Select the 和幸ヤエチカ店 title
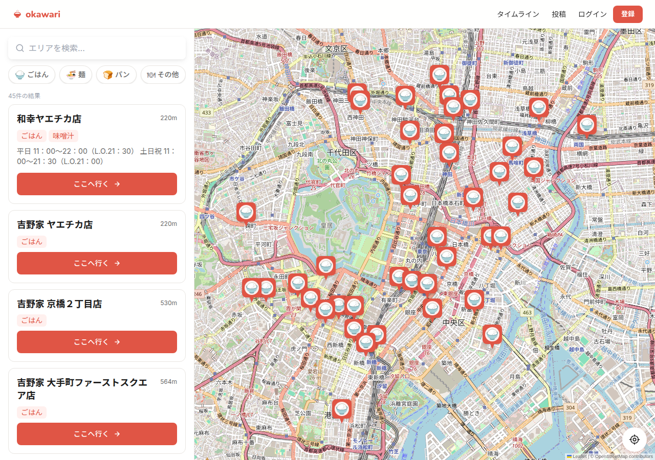 click(49, 119)
